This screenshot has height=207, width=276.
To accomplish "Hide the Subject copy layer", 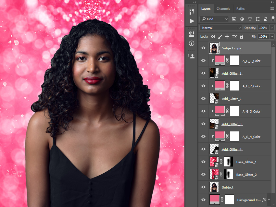I will (204, 48).
